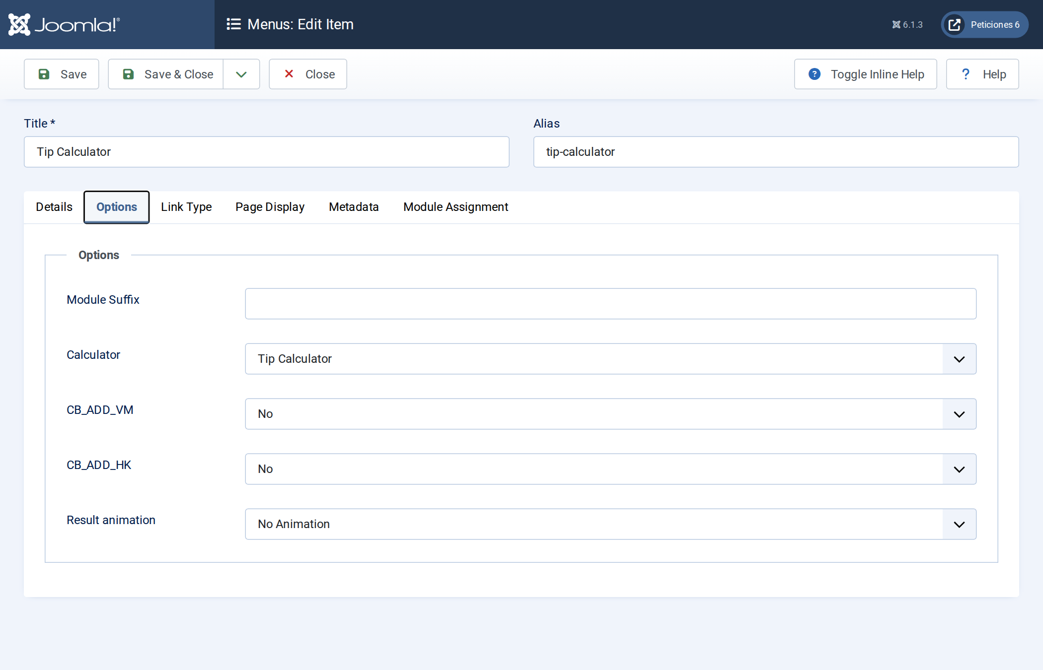Open the Help button

coord(982,74)
